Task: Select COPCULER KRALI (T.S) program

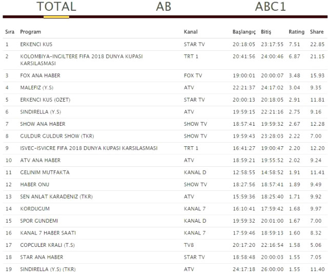Action: pos(47,245)
